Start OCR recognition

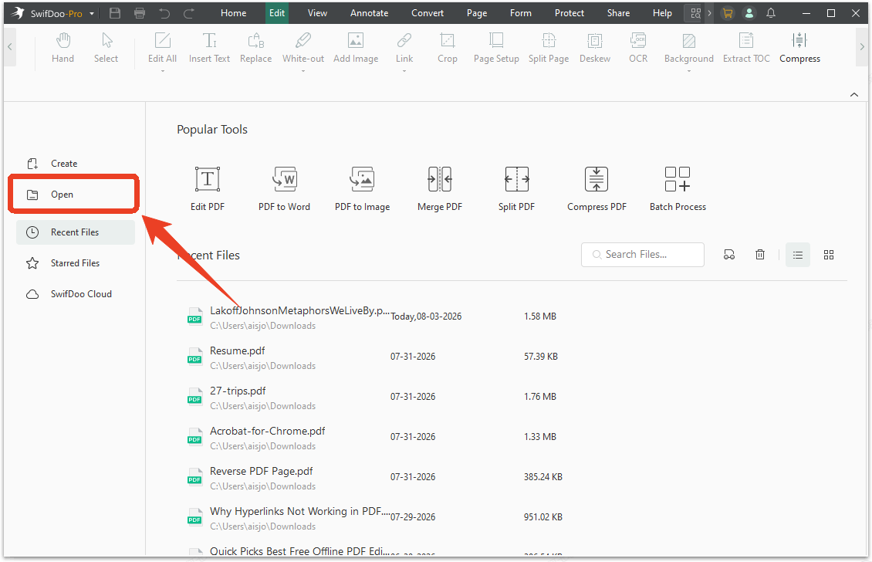tap(638, 48)
